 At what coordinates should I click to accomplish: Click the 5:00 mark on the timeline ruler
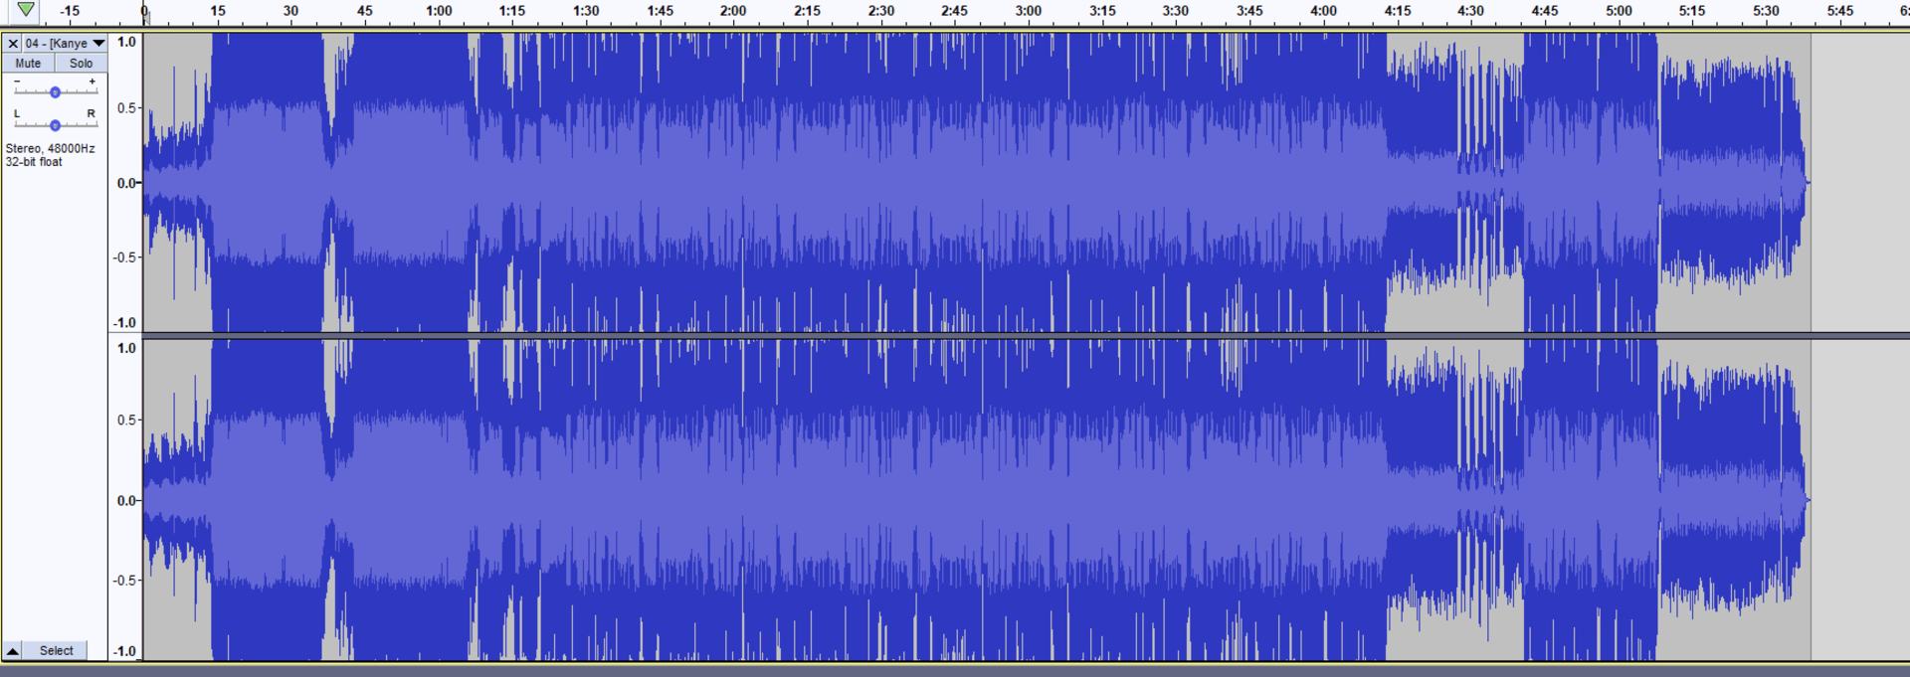coord(1619,11)
